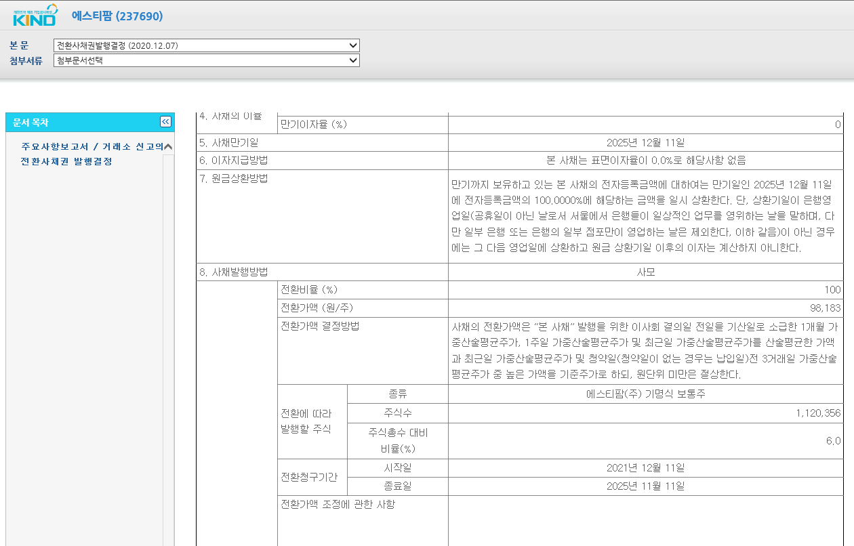
Task: Click the 종류 label cell
Action: pyautogui.click(x=398, y=394)
